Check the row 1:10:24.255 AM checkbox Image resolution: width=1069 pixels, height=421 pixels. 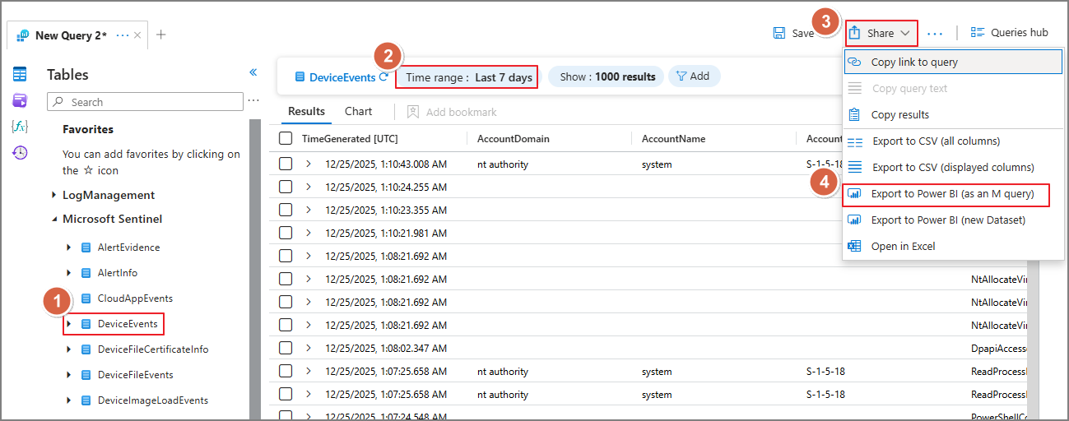286,187
